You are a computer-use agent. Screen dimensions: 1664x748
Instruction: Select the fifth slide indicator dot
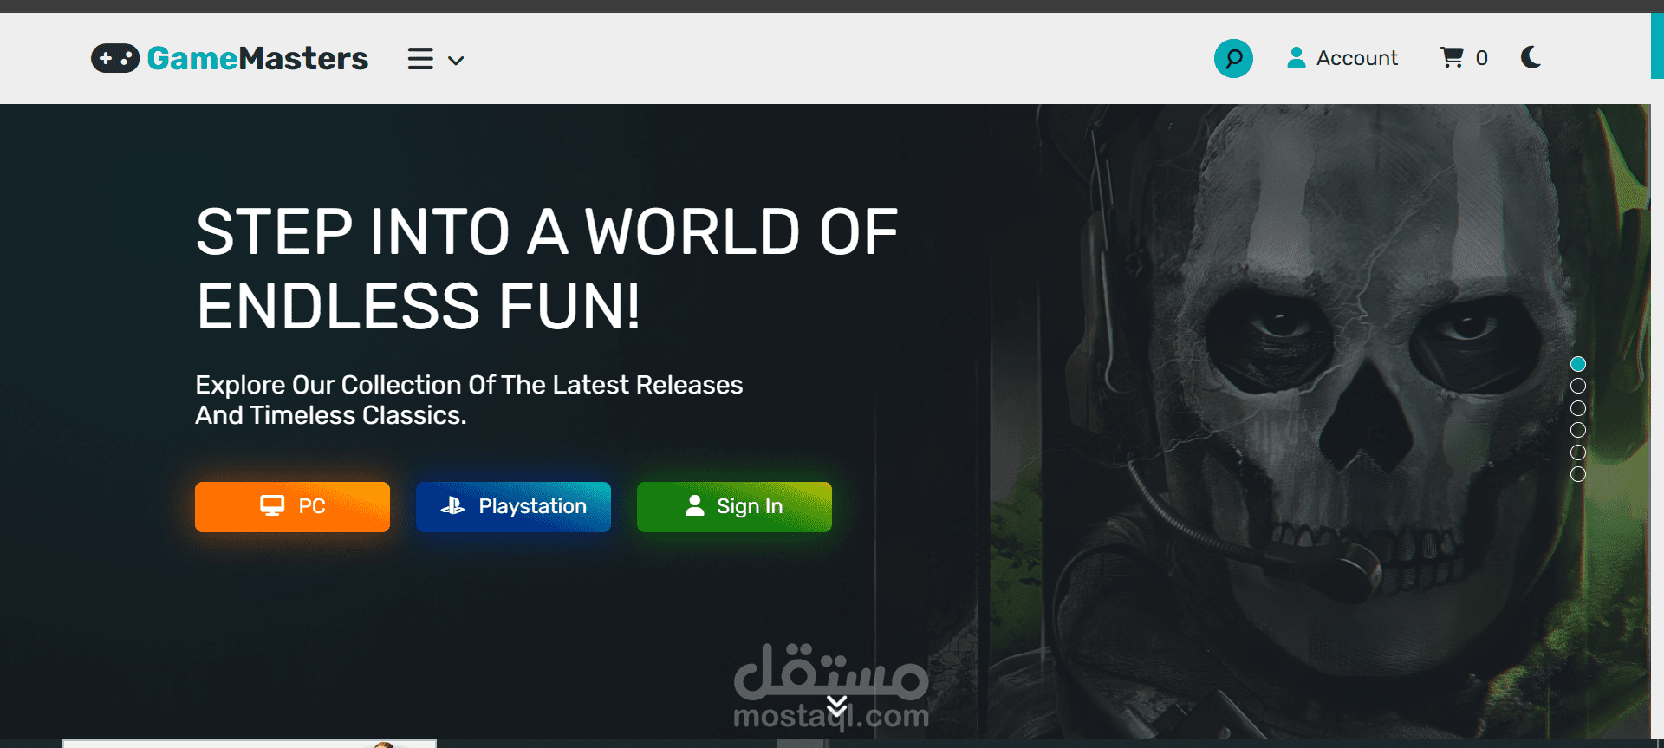(1578, 452)
